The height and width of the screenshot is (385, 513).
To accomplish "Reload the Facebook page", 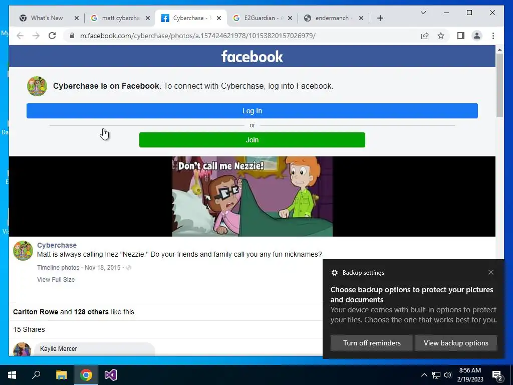I will pyautogui.click(x=52, y=36).
